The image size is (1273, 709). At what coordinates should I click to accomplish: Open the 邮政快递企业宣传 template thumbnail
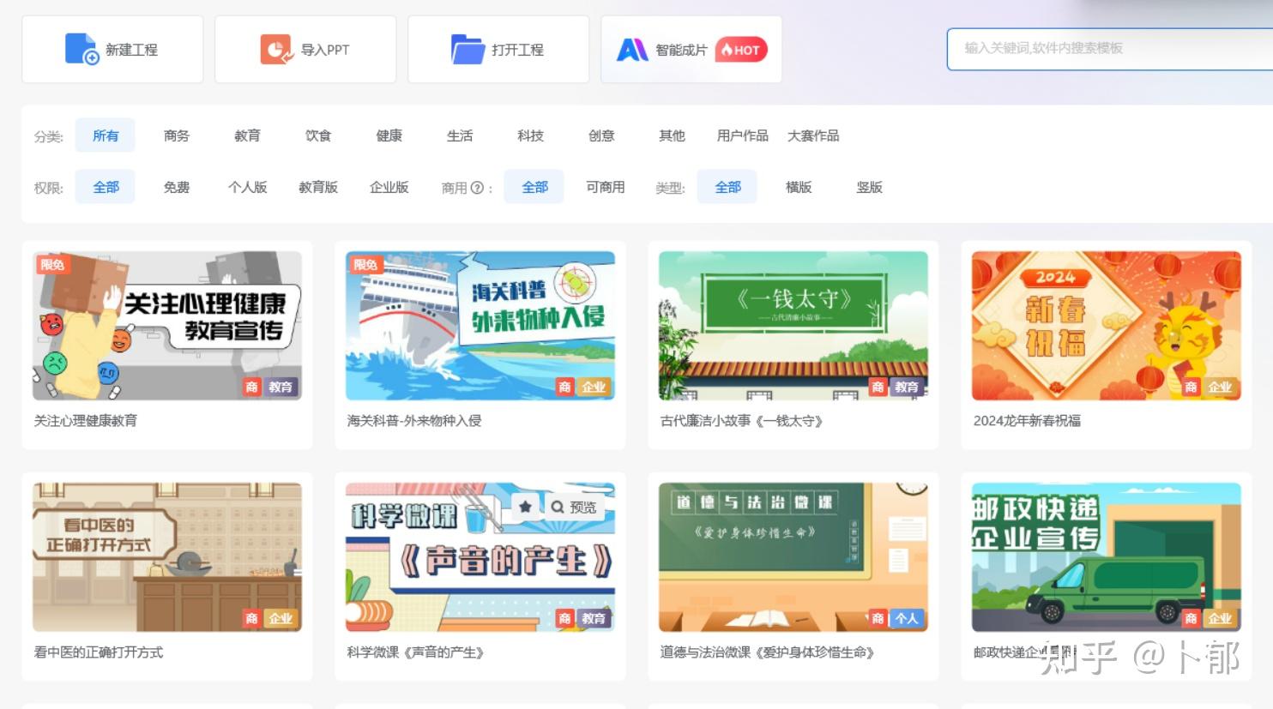1106,557
